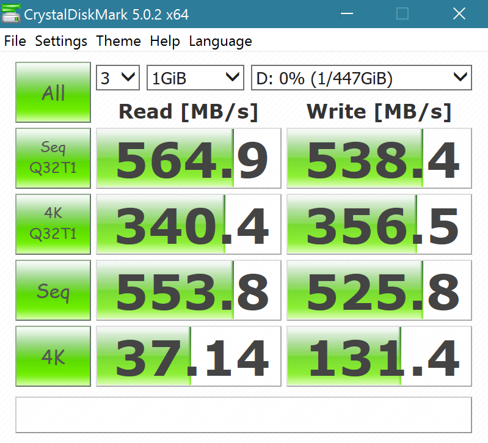Select the 340.4 4K Q32T1 read result
Viewport: 488px width, 443px height.
click(x=189, y=224)
